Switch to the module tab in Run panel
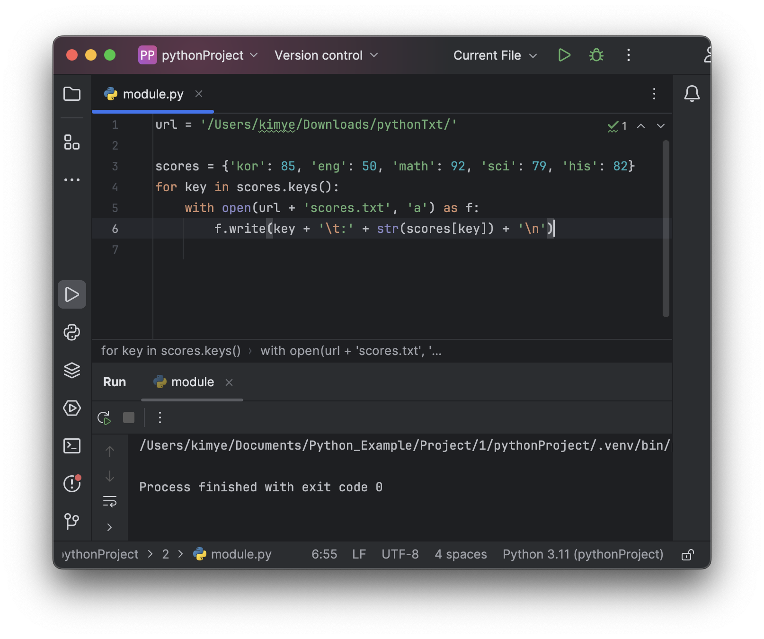The image size is (764, 639). click(192, 382)
